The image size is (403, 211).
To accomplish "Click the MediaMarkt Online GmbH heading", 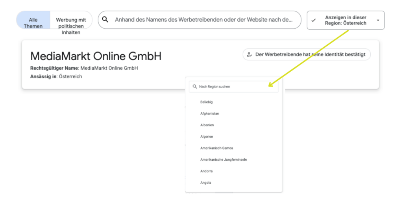I will [96, 56].
